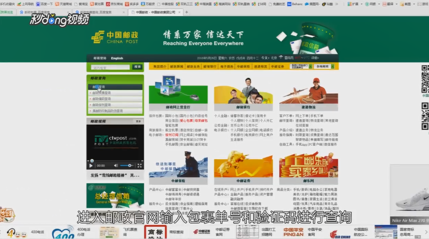Open the 截图 screenshot toolbar menu
The height and width of the screenshot is (239, 429).
[407, 4]
